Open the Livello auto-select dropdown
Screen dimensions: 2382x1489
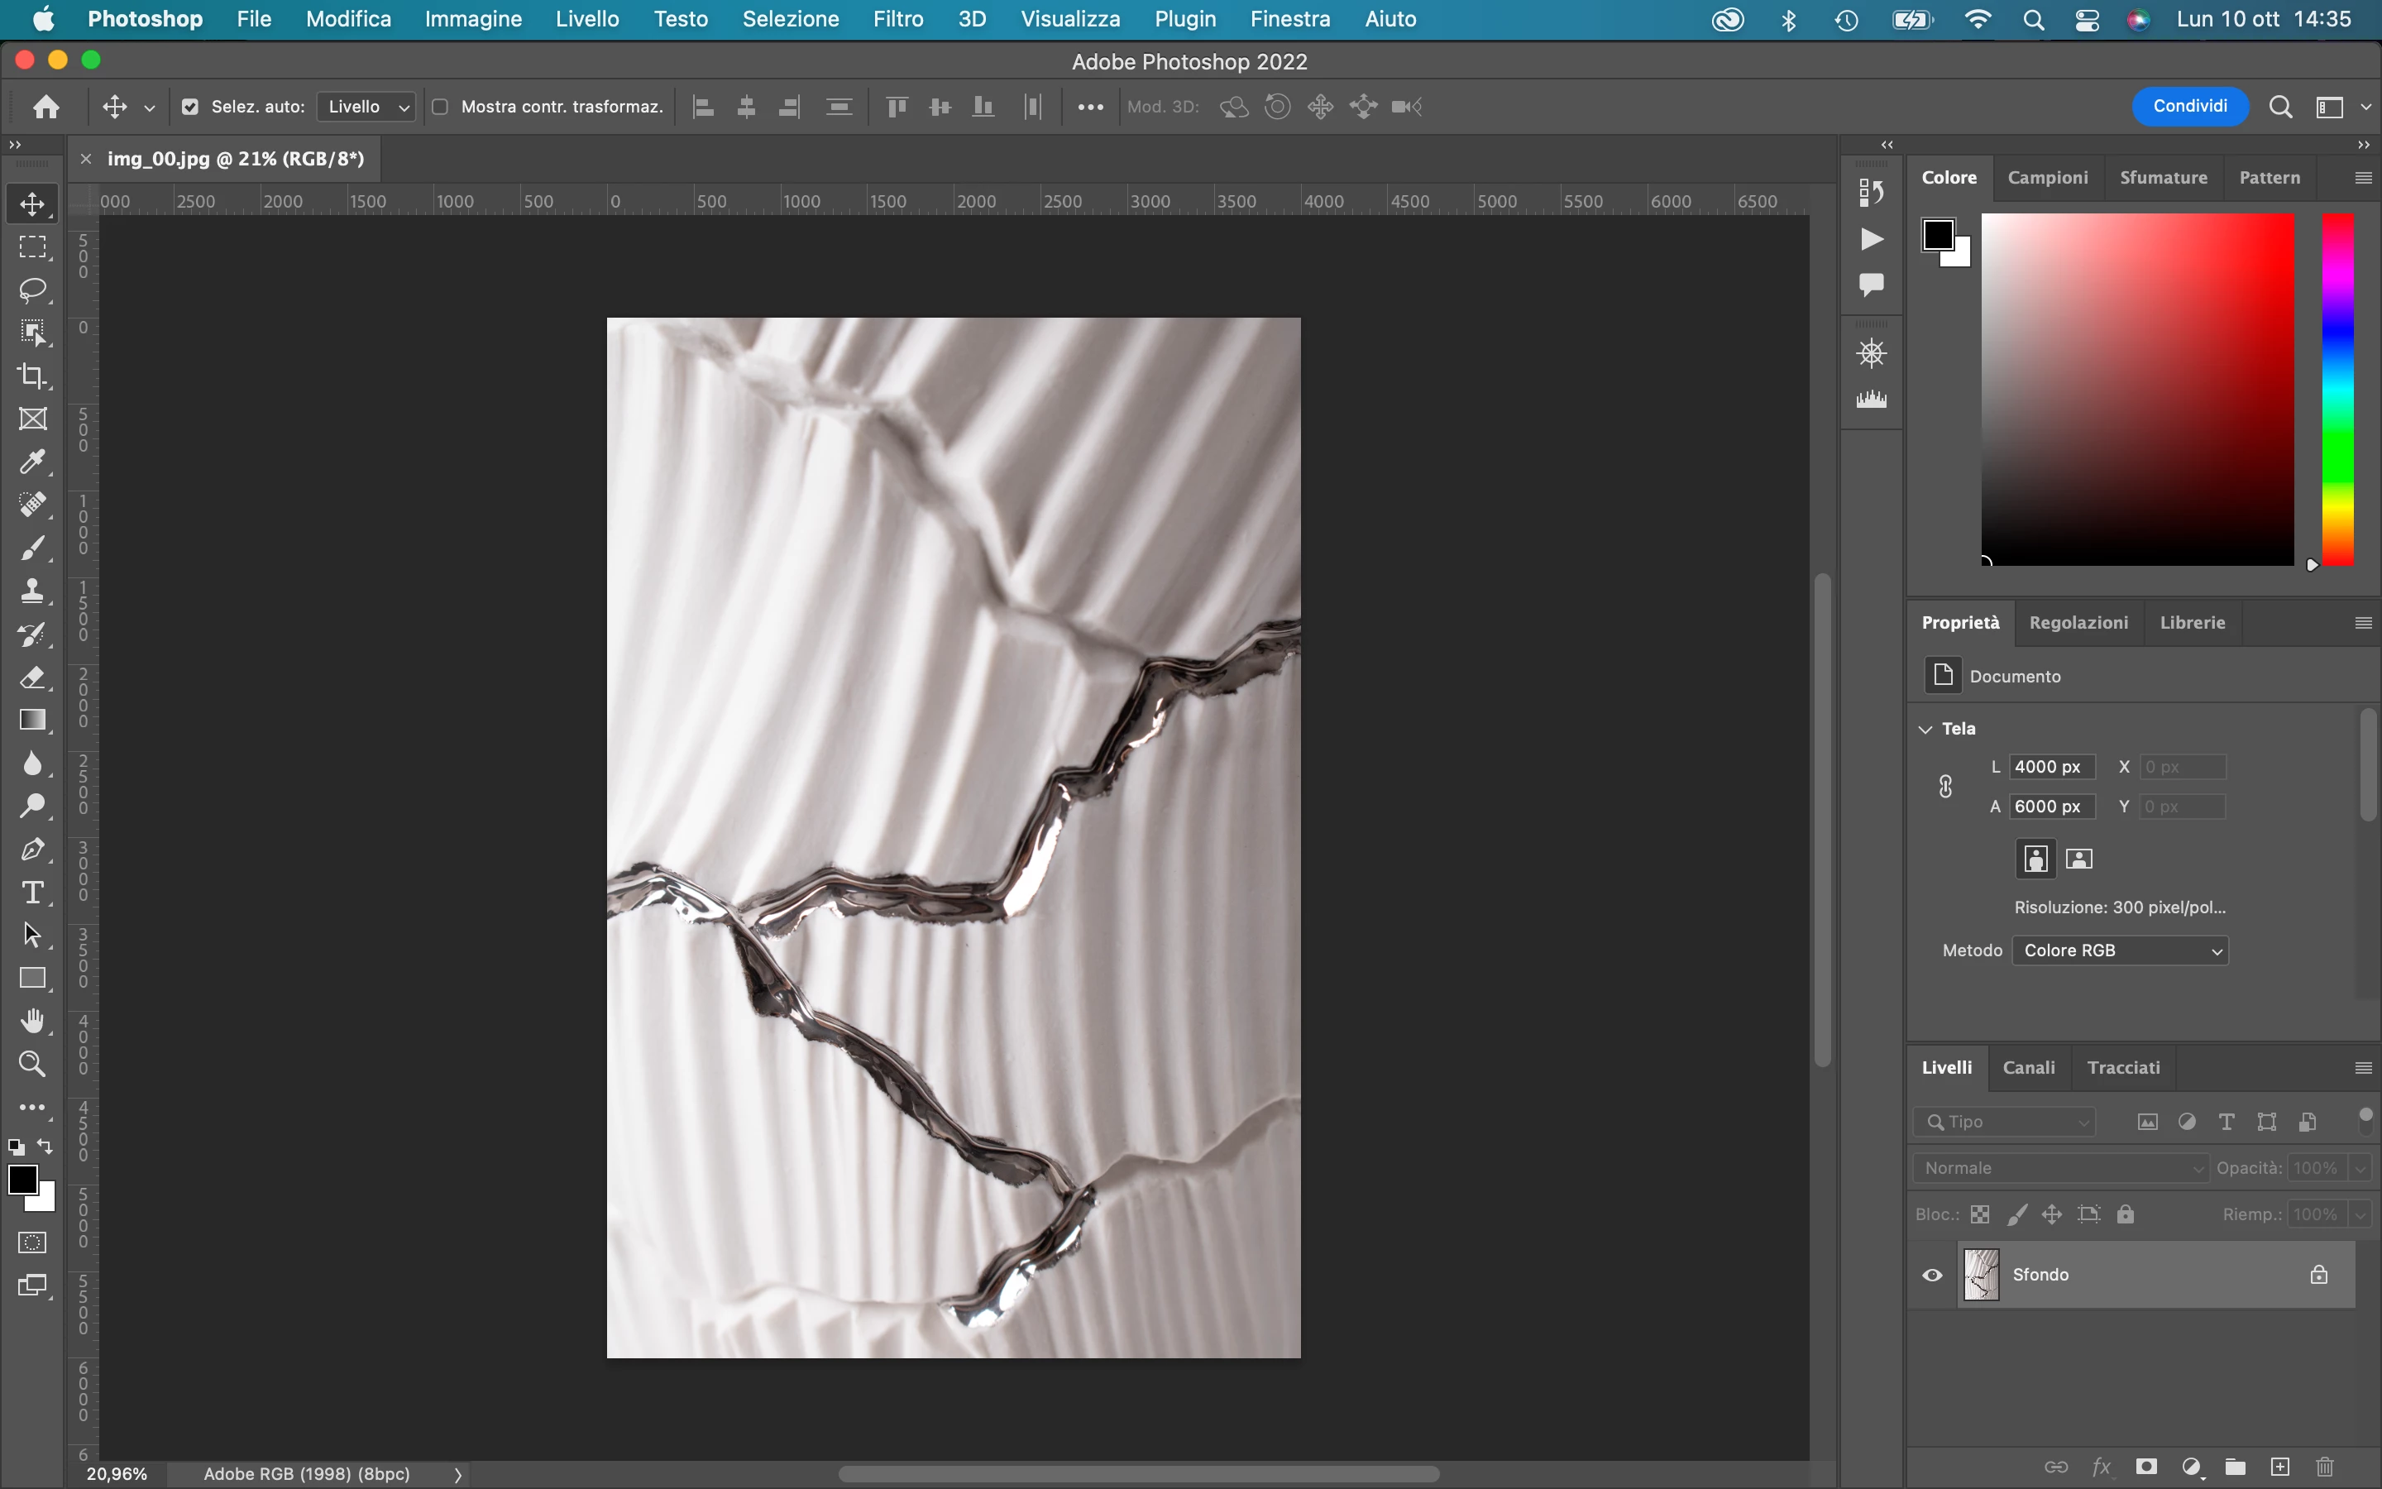(367, 108)
